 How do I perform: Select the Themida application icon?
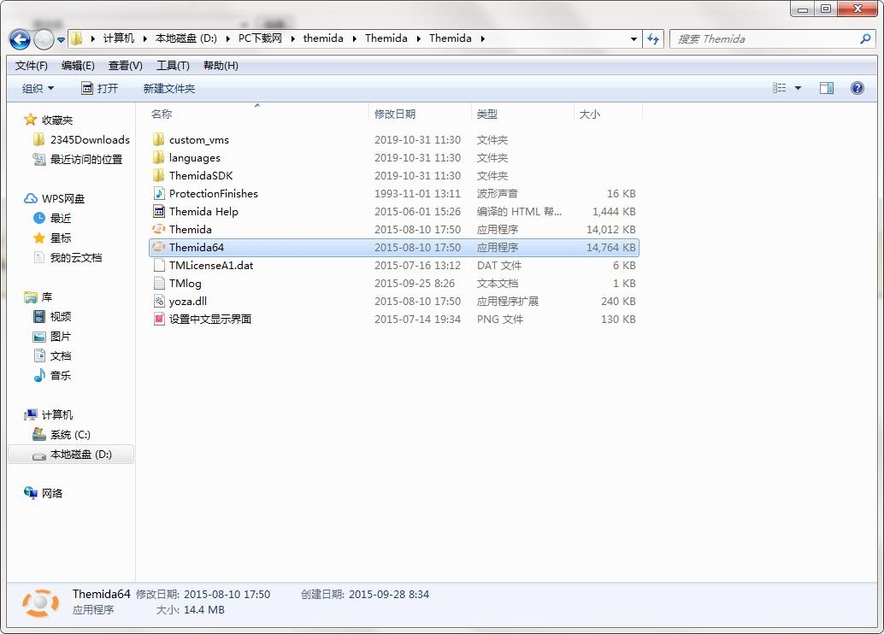pos(159,229)
